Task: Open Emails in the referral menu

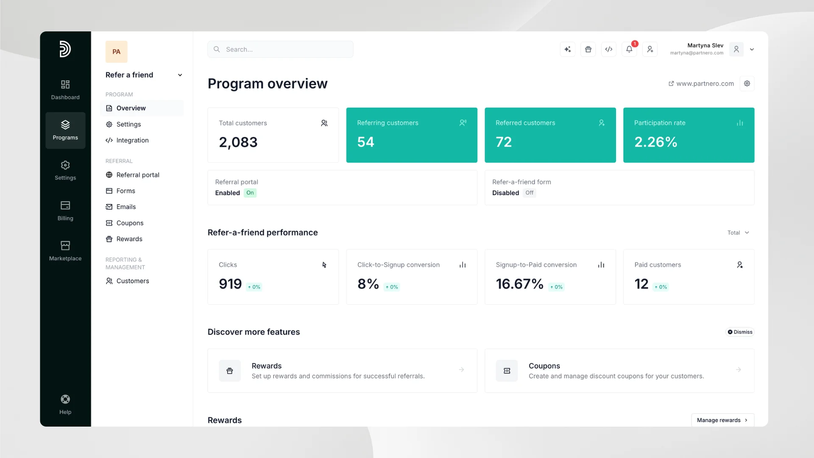Action: [142, 207]
